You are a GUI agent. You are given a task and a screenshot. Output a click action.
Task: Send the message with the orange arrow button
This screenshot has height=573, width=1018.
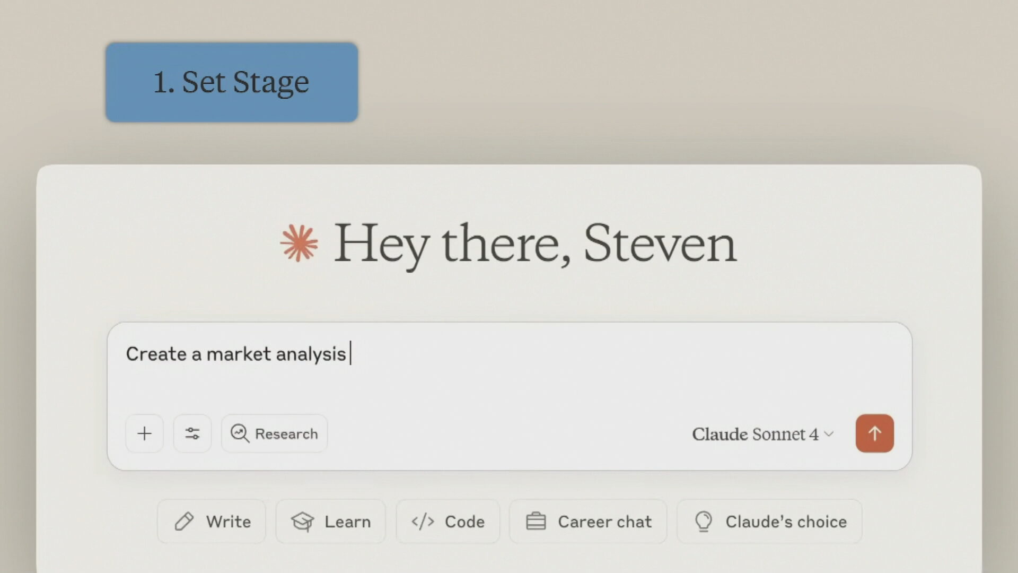(874, 433)
